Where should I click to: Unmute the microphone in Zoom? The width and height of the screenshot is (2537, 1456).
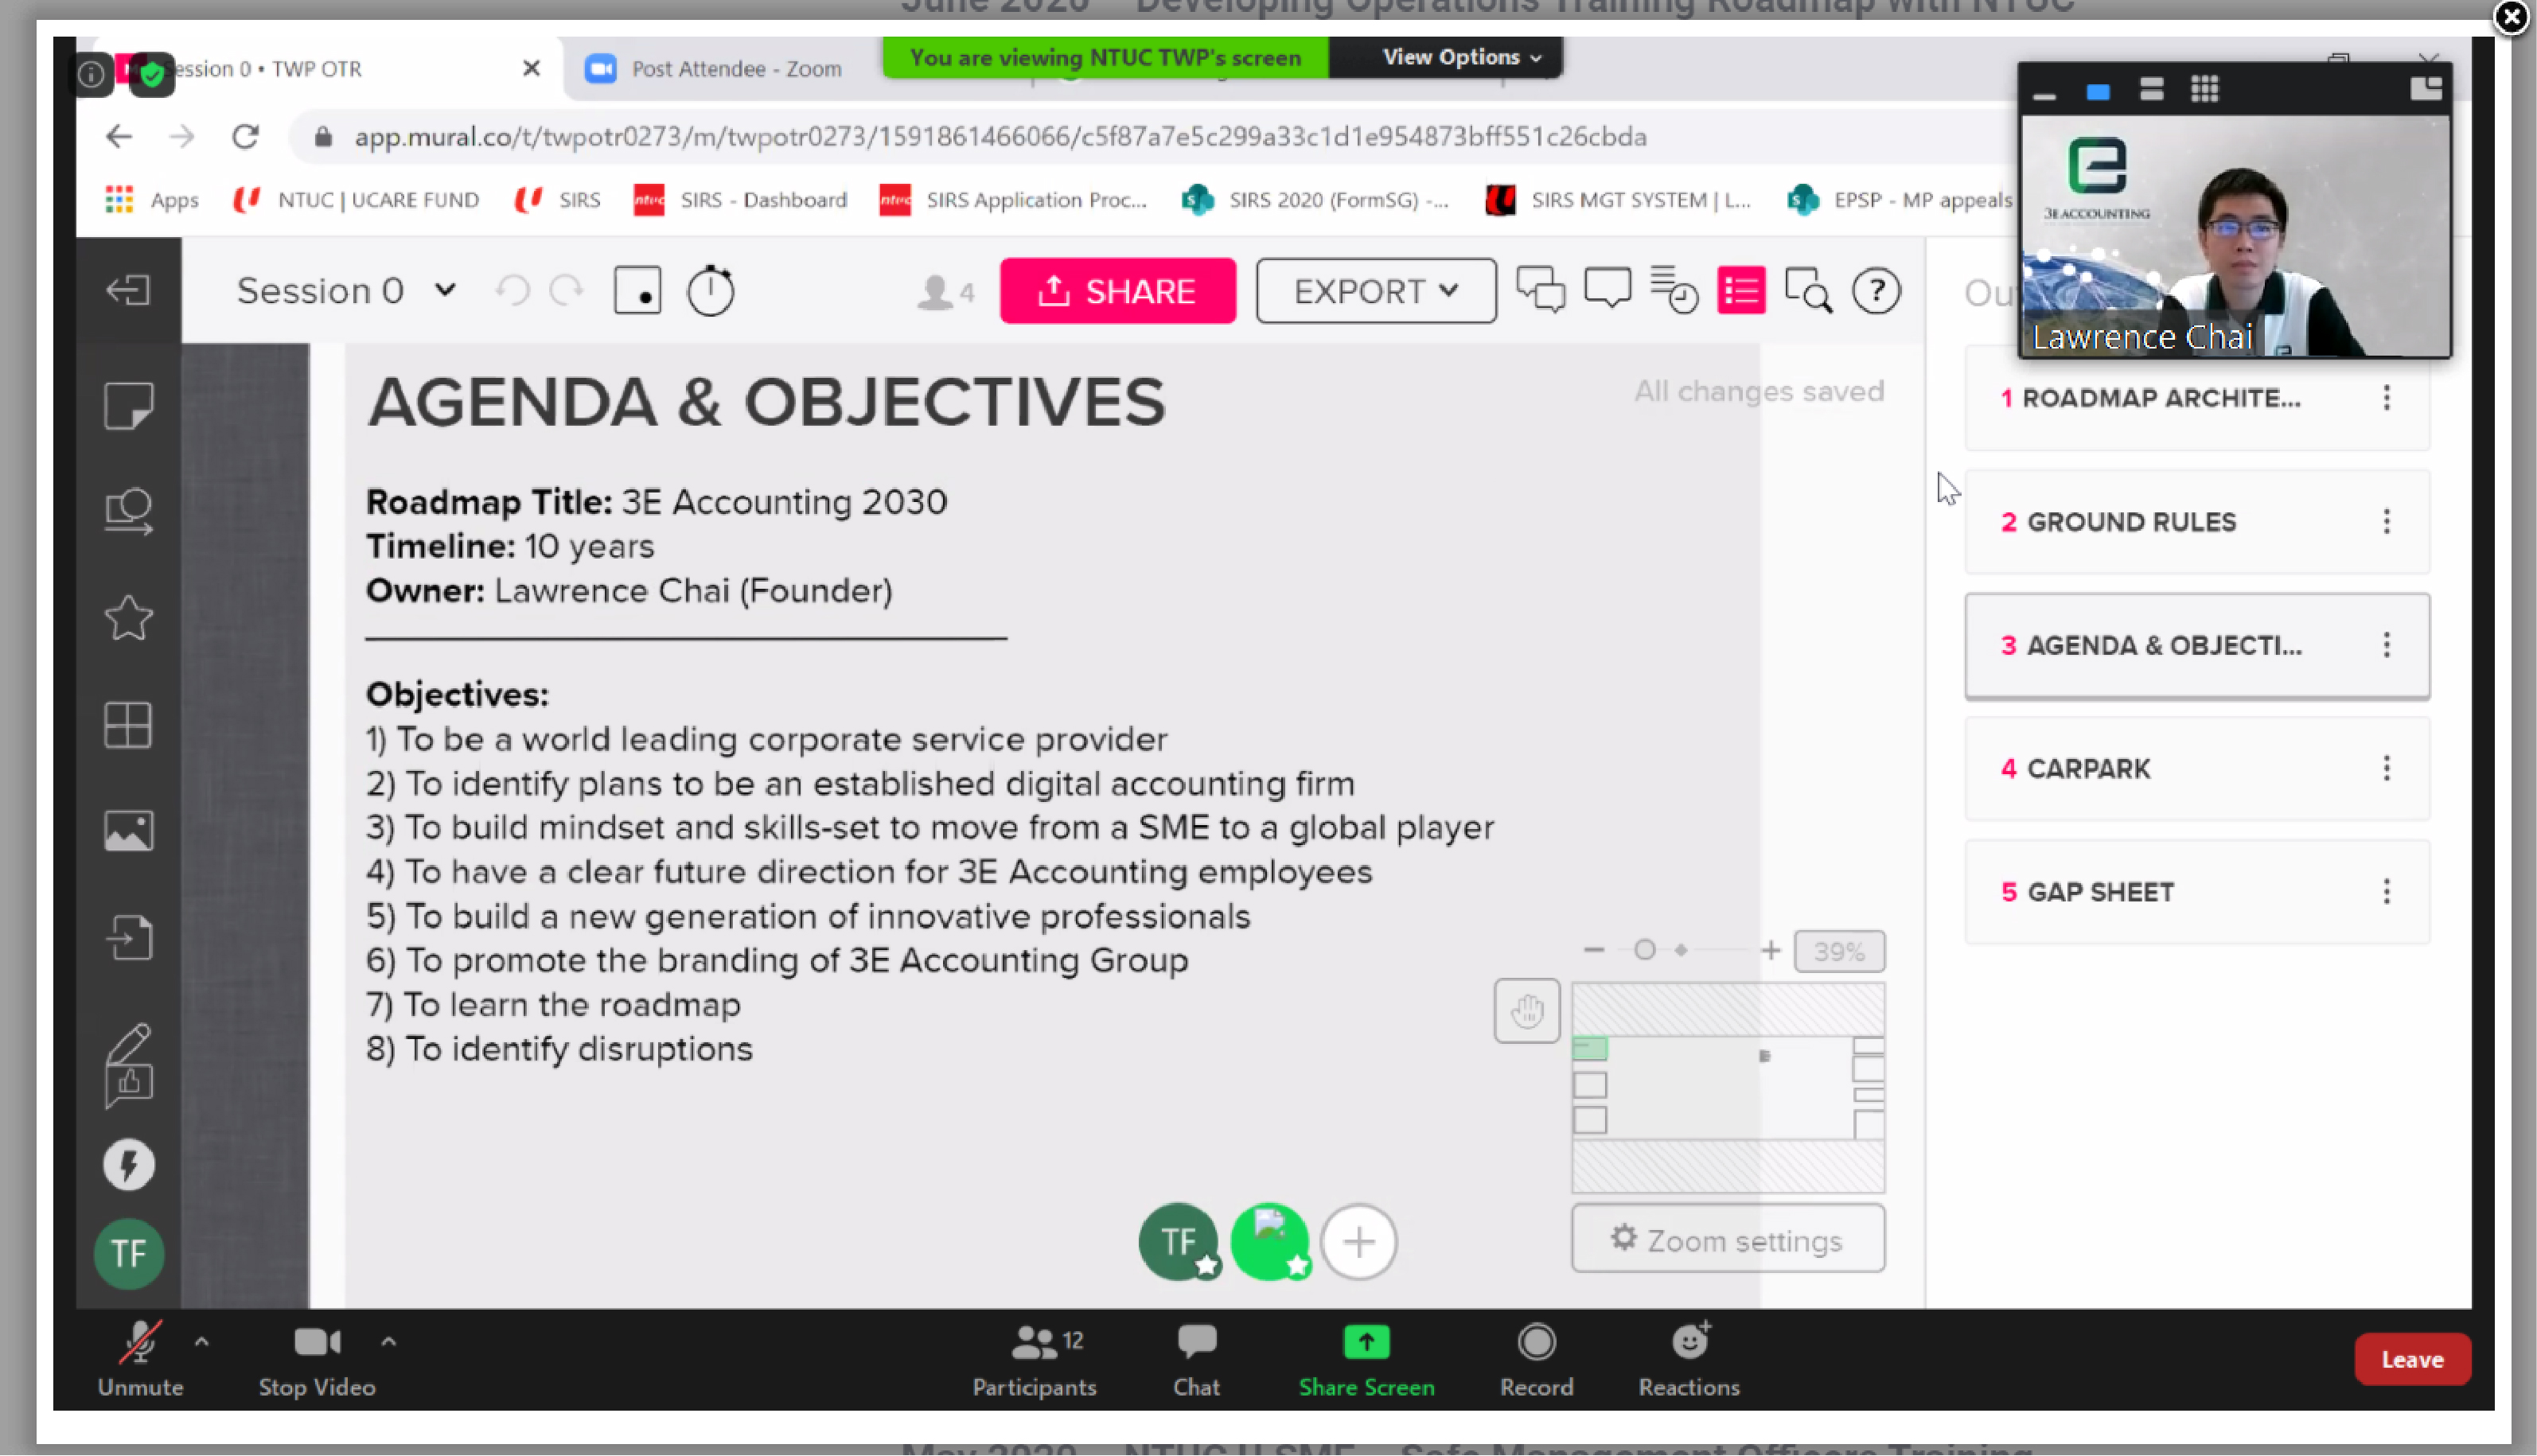pyautogui.click(x=140, y=1359)
